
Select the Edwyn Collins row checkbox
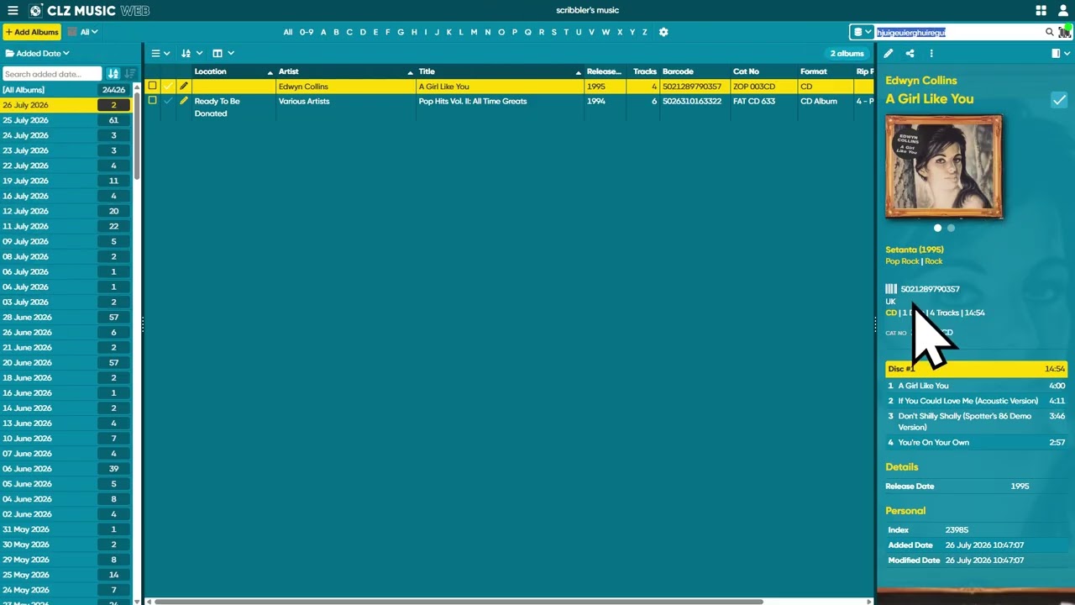pyautogui.click(x=152, y=86)
